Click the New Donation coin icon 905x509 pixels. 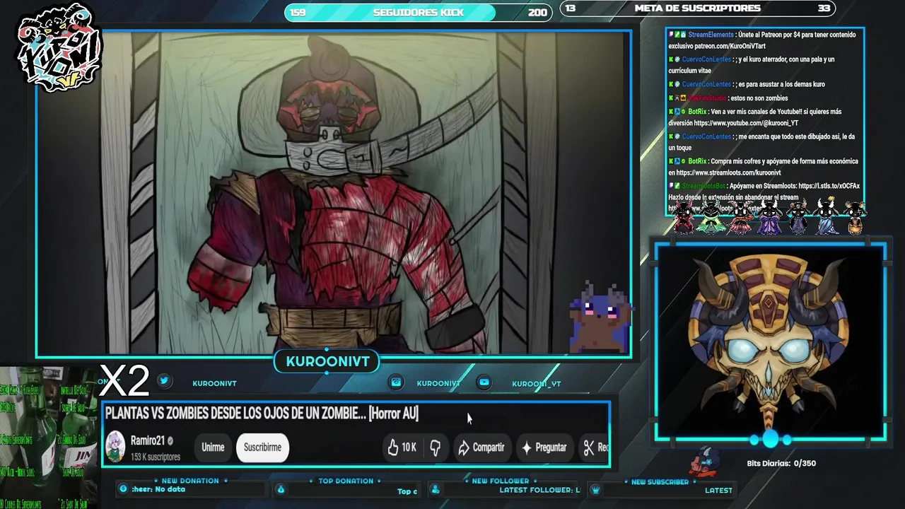pyautogui.click(x=123, y=488)
